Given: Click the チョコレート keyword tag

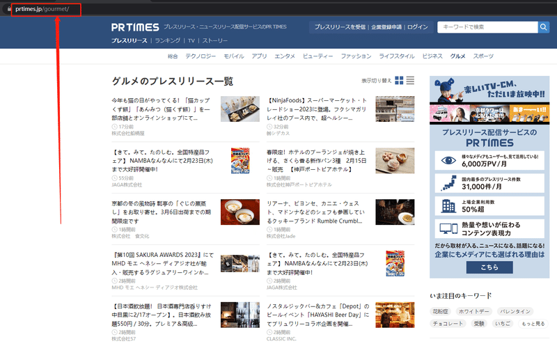Looking at the screenshot, I should point(448,323).
